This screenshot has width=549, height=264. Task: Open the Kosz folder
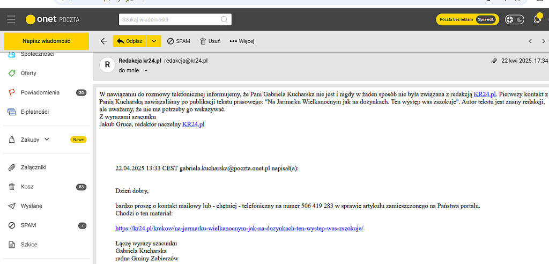click(x=27, y=187)
